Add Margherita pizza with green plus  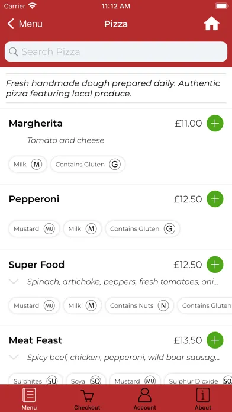215,123
